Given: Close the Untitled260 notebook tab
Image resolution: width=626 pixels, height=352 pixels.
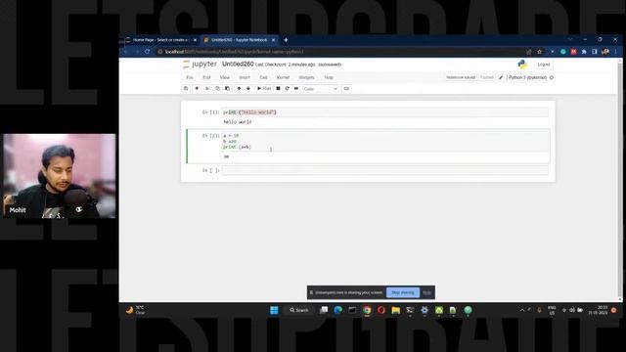Looking at the screenshot, I should point(274,40).
